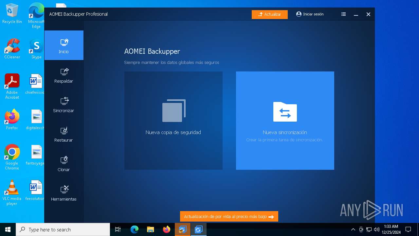Open Recycle Bin on the desktop
The width and height of the screenshot is (419, 236).
12,14
